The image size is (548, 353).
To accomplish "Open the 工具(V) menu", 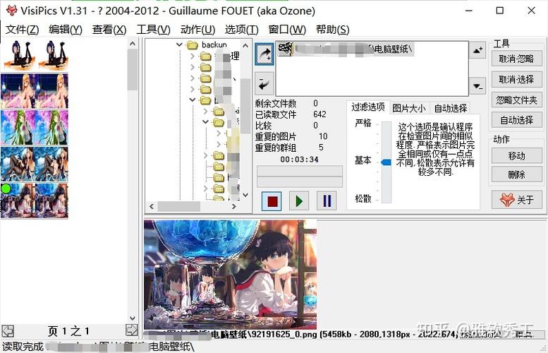I will coord(153,30).
